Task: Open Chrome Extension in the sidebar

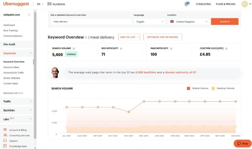Action: pyautogui.click(x=13, y=36)
